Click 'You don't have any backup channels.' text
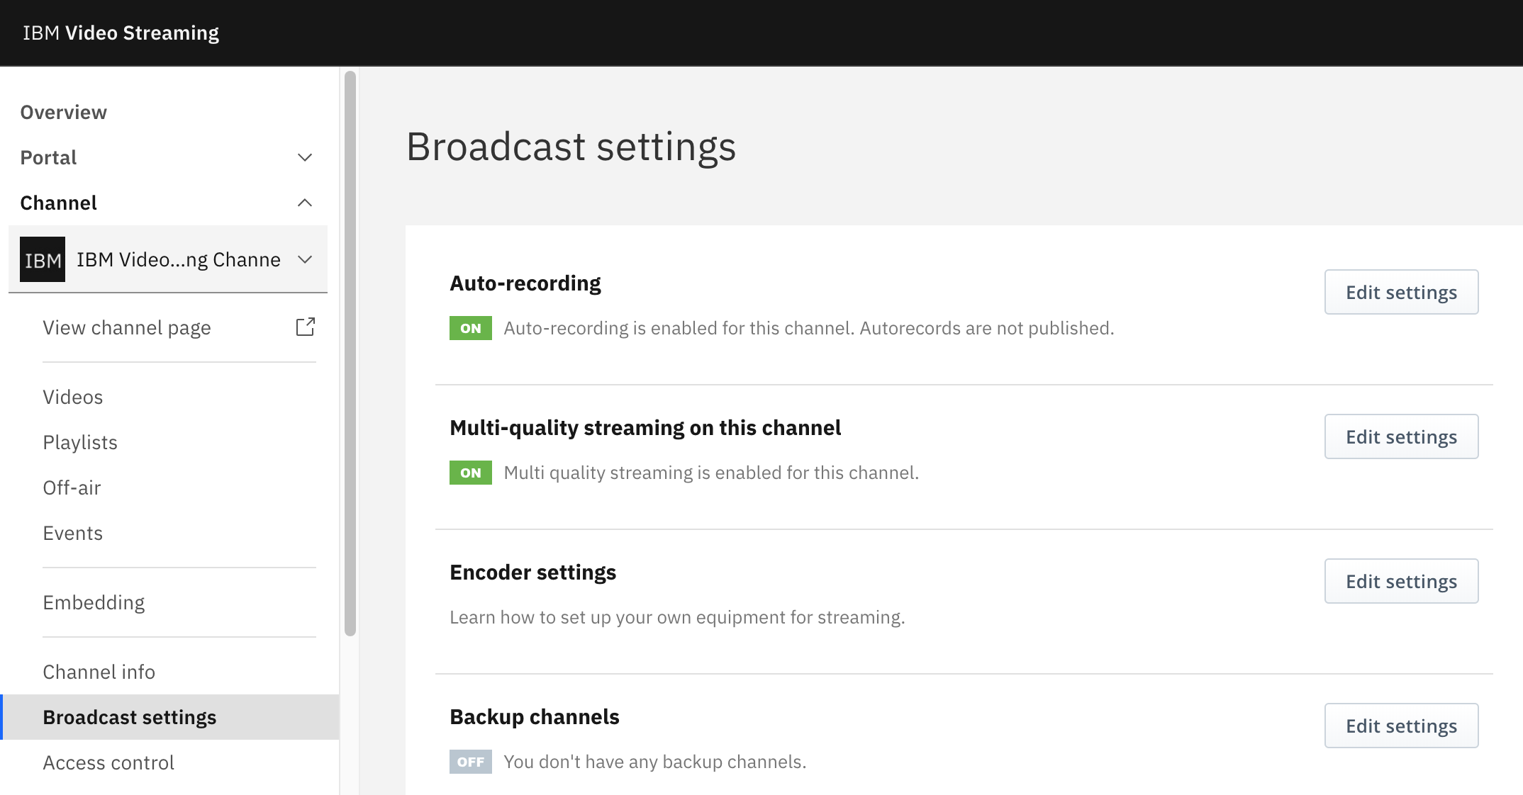 tap(655, 762)
